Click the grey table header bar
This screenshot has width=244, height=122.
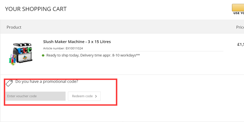[x=122, y=27]
